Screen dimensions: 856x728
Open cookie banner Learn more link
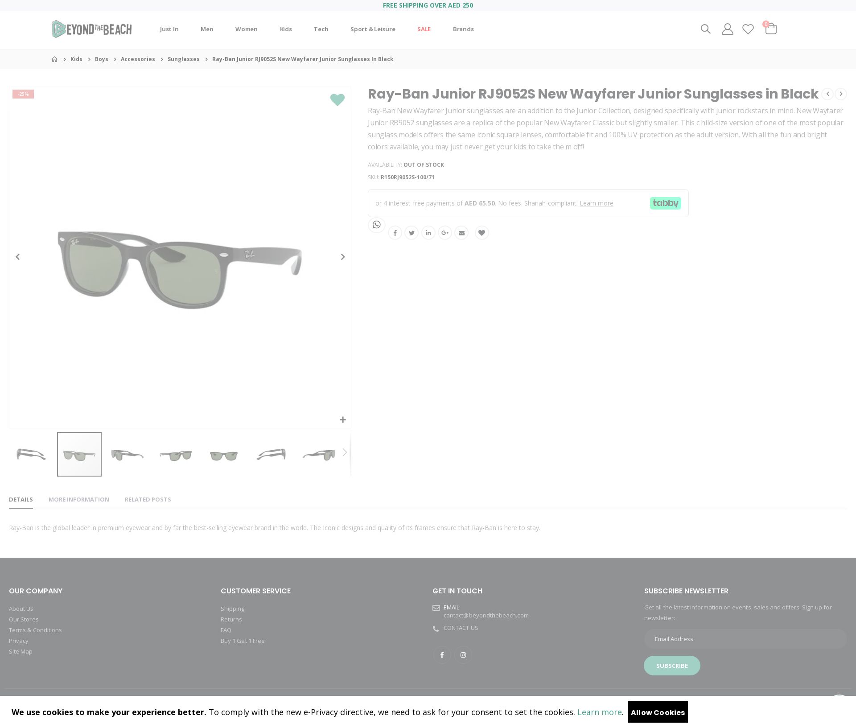[x=600, y=712]
